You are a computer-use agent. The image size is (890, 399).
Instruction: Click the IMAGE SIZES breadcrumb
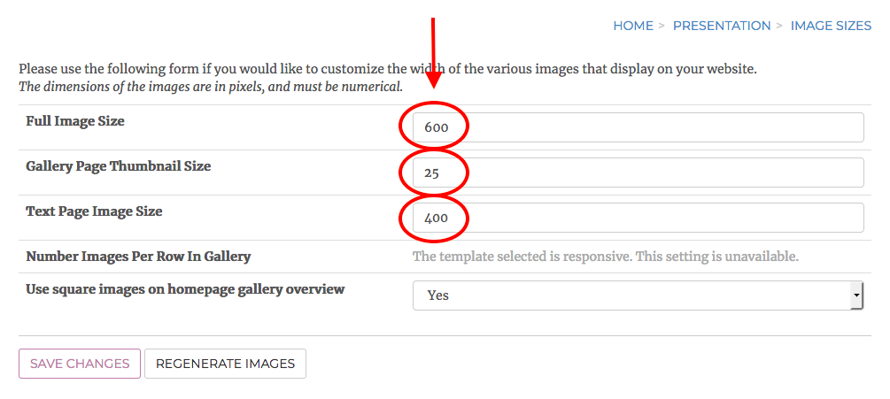[x=831, y=26]
